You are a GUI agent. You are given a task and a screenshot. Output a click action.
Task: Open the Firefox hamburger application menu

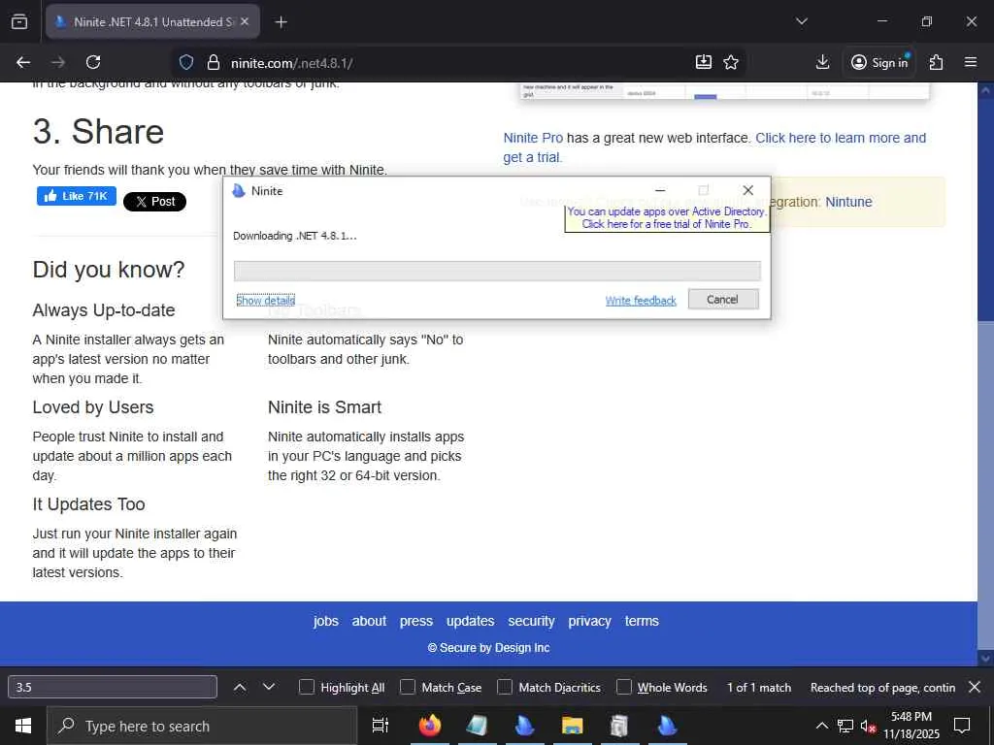(971, 62)
